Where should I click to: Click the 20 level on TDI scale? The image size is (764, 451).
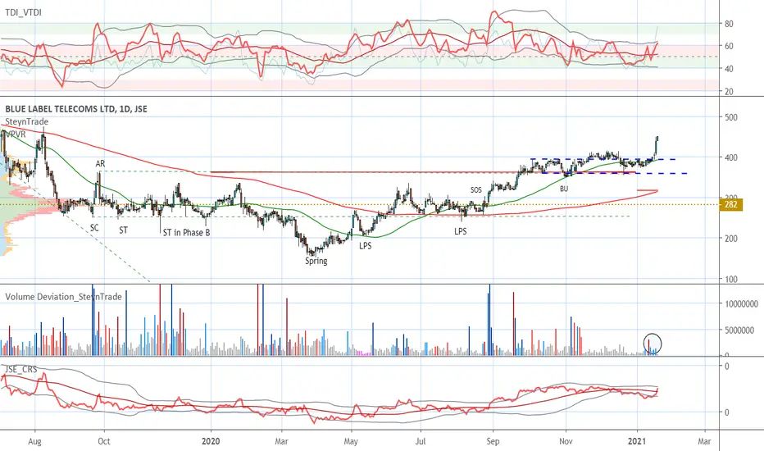pyautogui.click(x=730, y=92)
